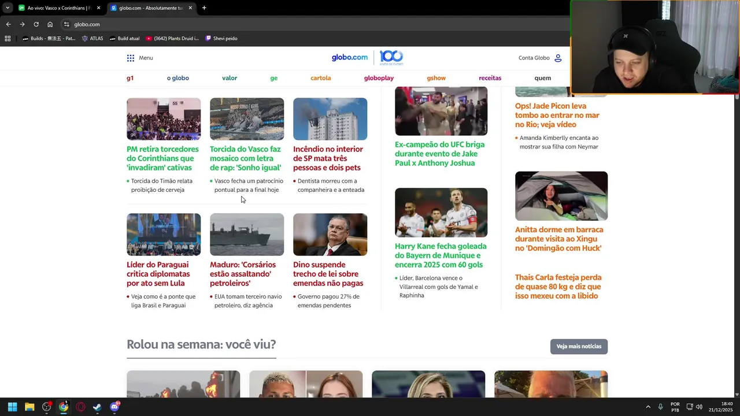Open the Torcida do Vasco mosaico headline
Screen dimensions: 740x416
(246, 158)
